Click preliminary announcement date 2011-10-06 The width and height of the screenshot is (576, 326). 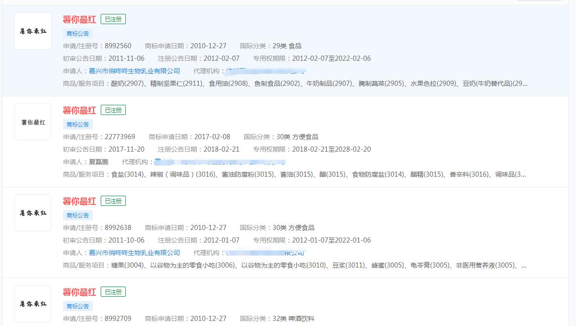tap(126, 240)
